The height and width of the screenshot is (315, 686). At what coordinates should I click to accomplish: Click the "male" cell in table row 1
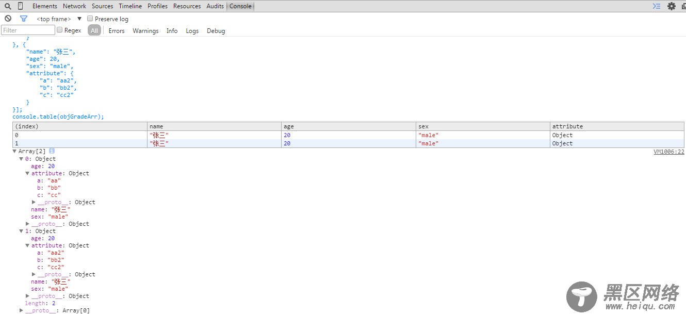(x=483, y=143)
